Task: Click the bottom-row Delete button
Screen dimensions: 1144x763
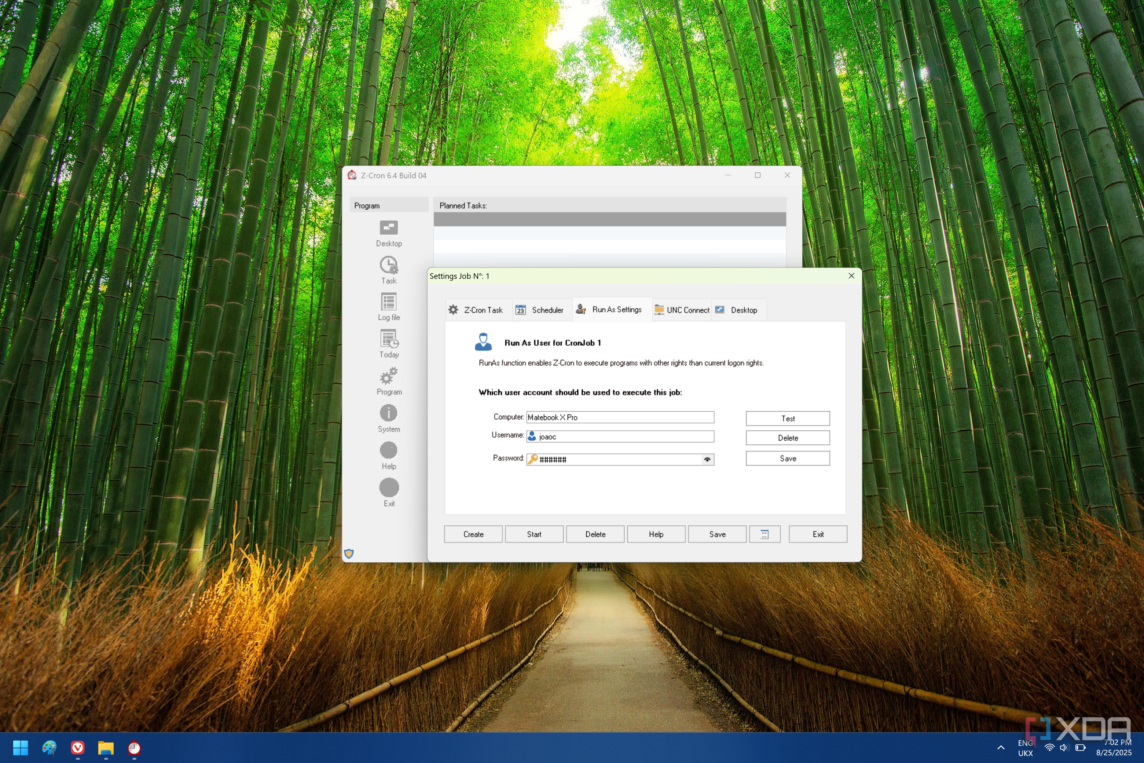Action: click(x=595, y=534)
